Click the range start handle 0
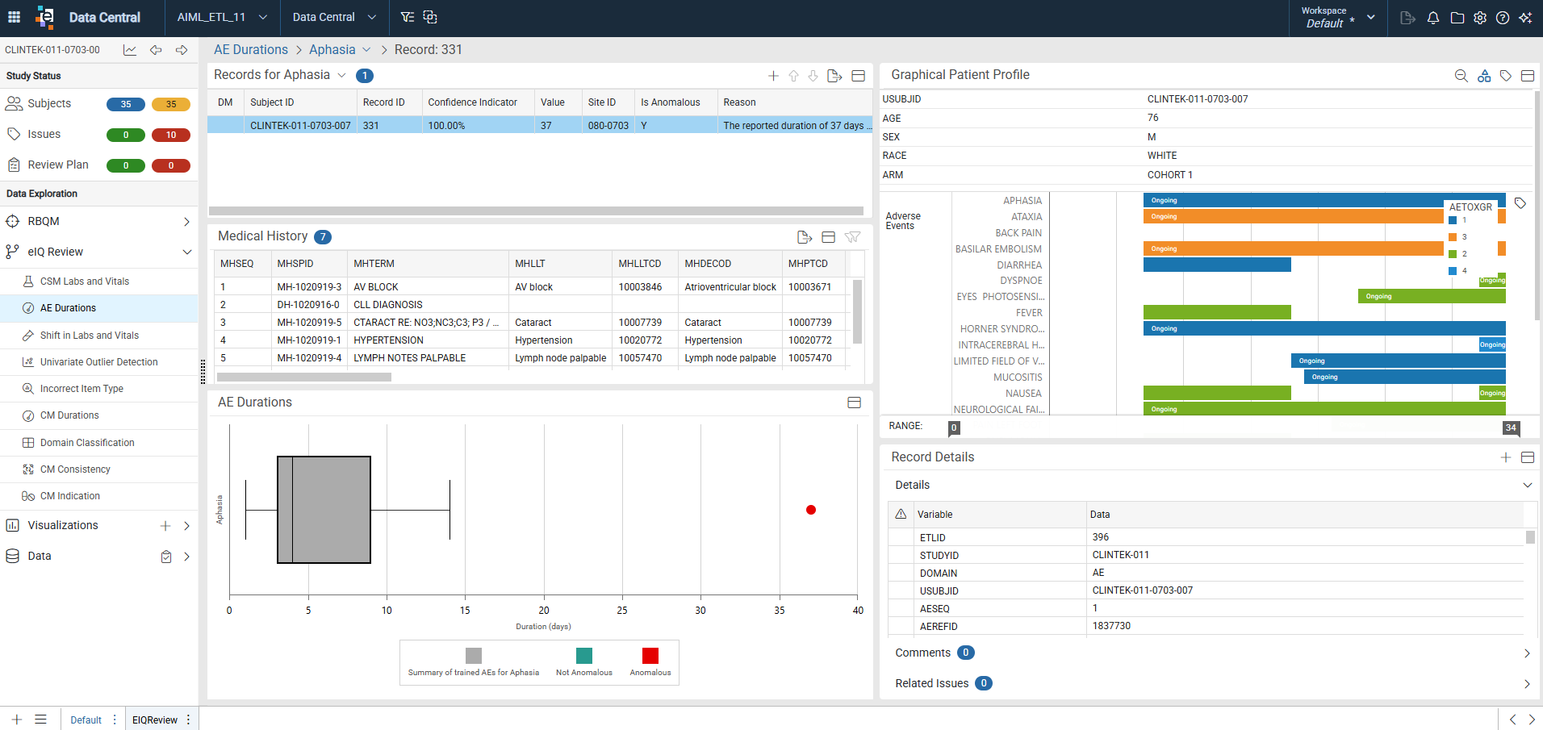Viewport: 1543px width, 730px height. click(x=954, y=428)
